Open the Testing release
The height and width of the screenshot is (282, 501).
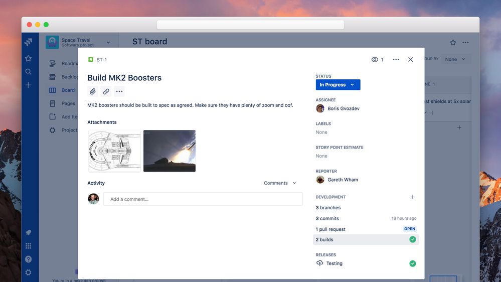point(334,263)
